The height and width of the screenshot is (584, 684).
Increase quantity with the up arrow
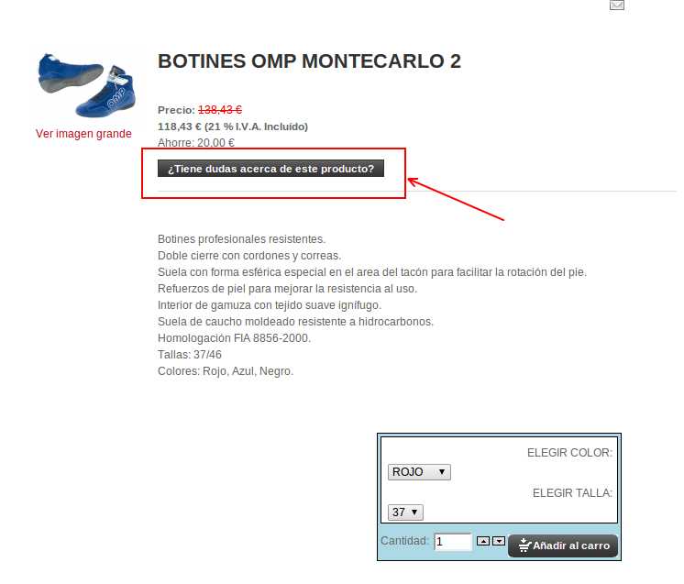[483, 541]
